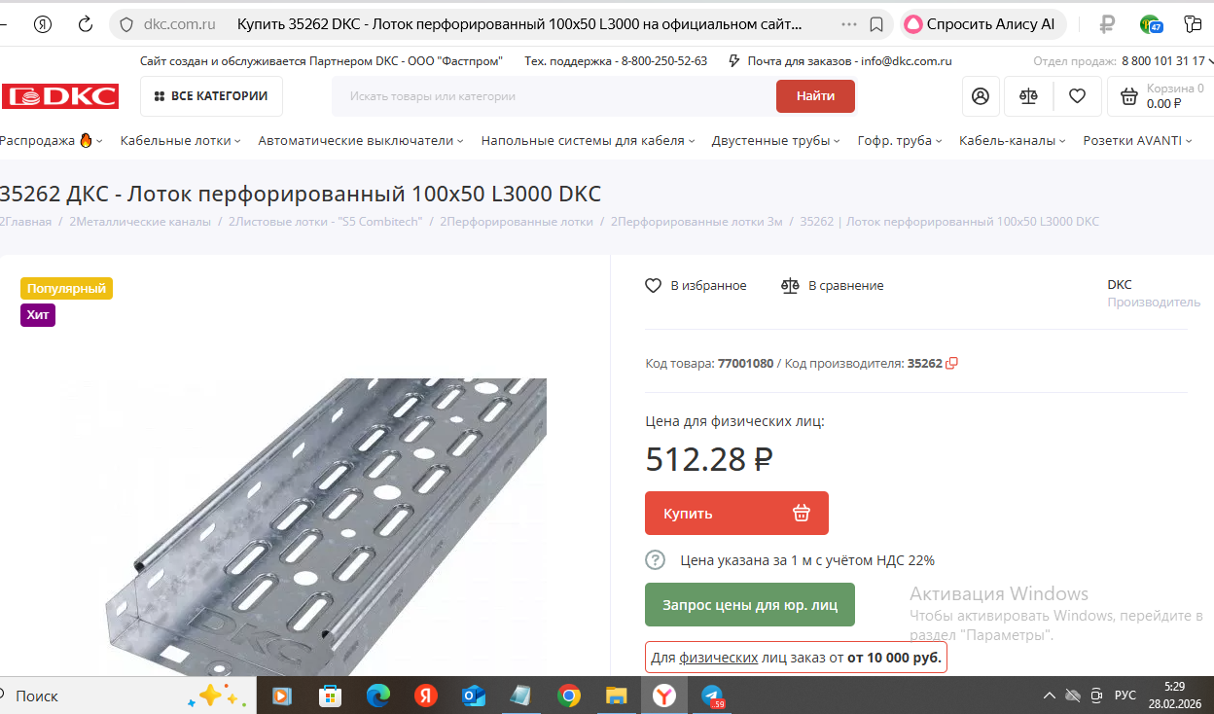
Task: Toggle "В сравнение" for this product
Action: [x=833, y=286]
